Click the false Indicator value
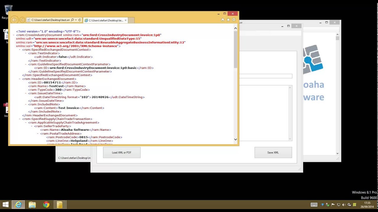 pos(63,57)
